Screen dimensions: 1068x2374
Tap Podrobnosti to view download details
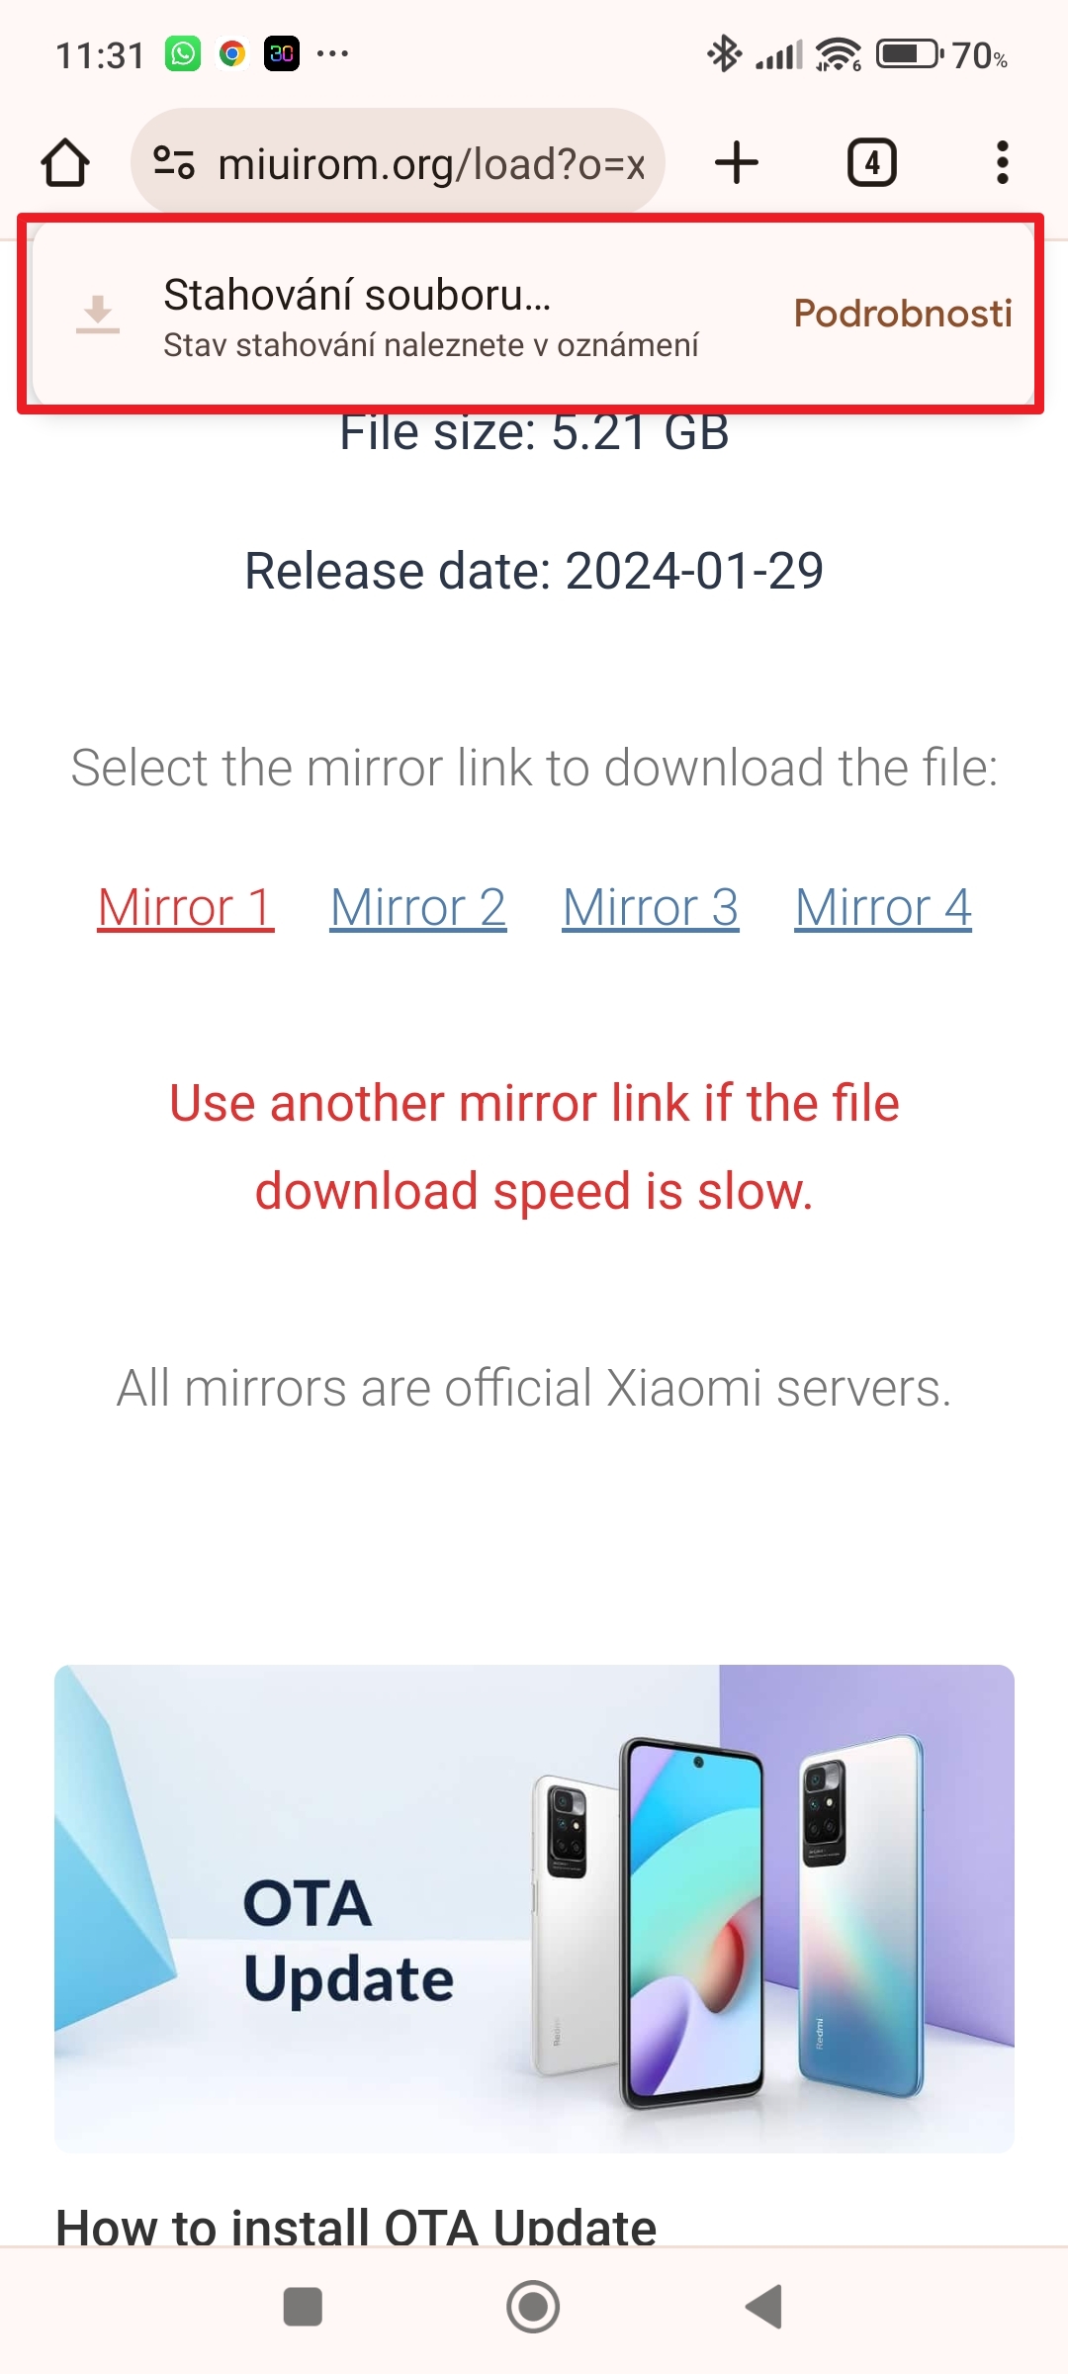(902, 314)
